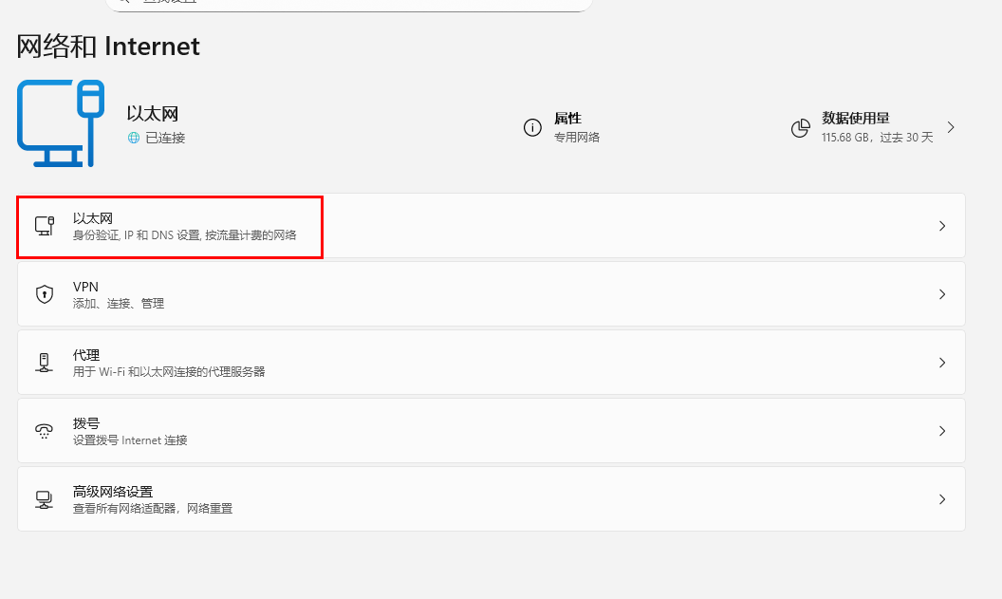Click the 以太网 adapter icon in the highlighted row
The width and height of the screenshot is (1002, 599).
[45, 226]
